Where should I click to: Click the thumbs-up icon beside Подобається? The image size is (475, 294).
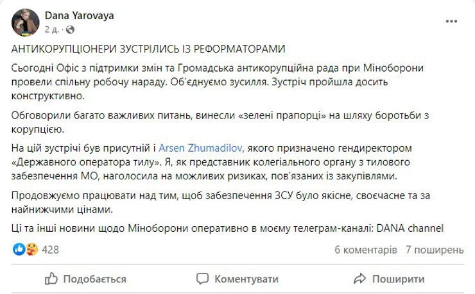(51, 279)
